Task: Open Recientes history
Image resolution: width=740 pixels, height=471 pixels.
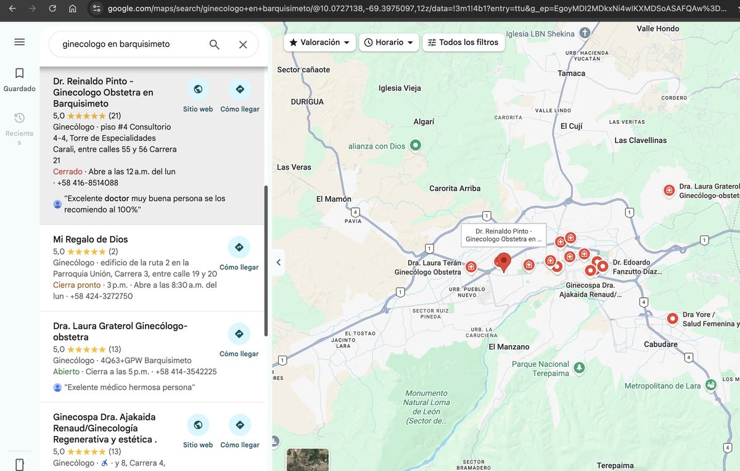Action: tap(19, 129)
